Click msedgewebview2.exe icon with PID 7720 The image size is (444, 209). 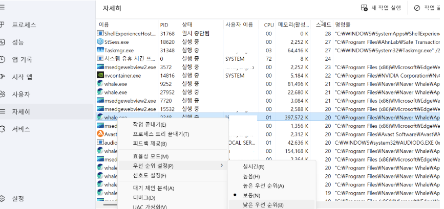point(100,101)
